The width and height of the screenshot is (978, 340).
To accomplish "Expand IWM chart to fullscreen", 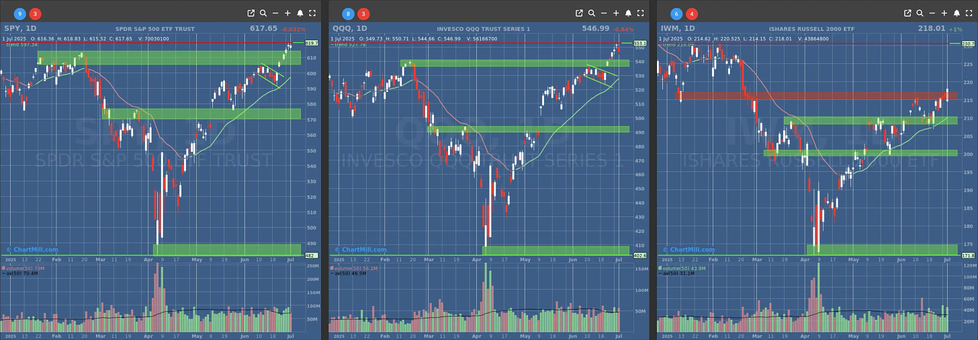I will [x=969, y=13].
